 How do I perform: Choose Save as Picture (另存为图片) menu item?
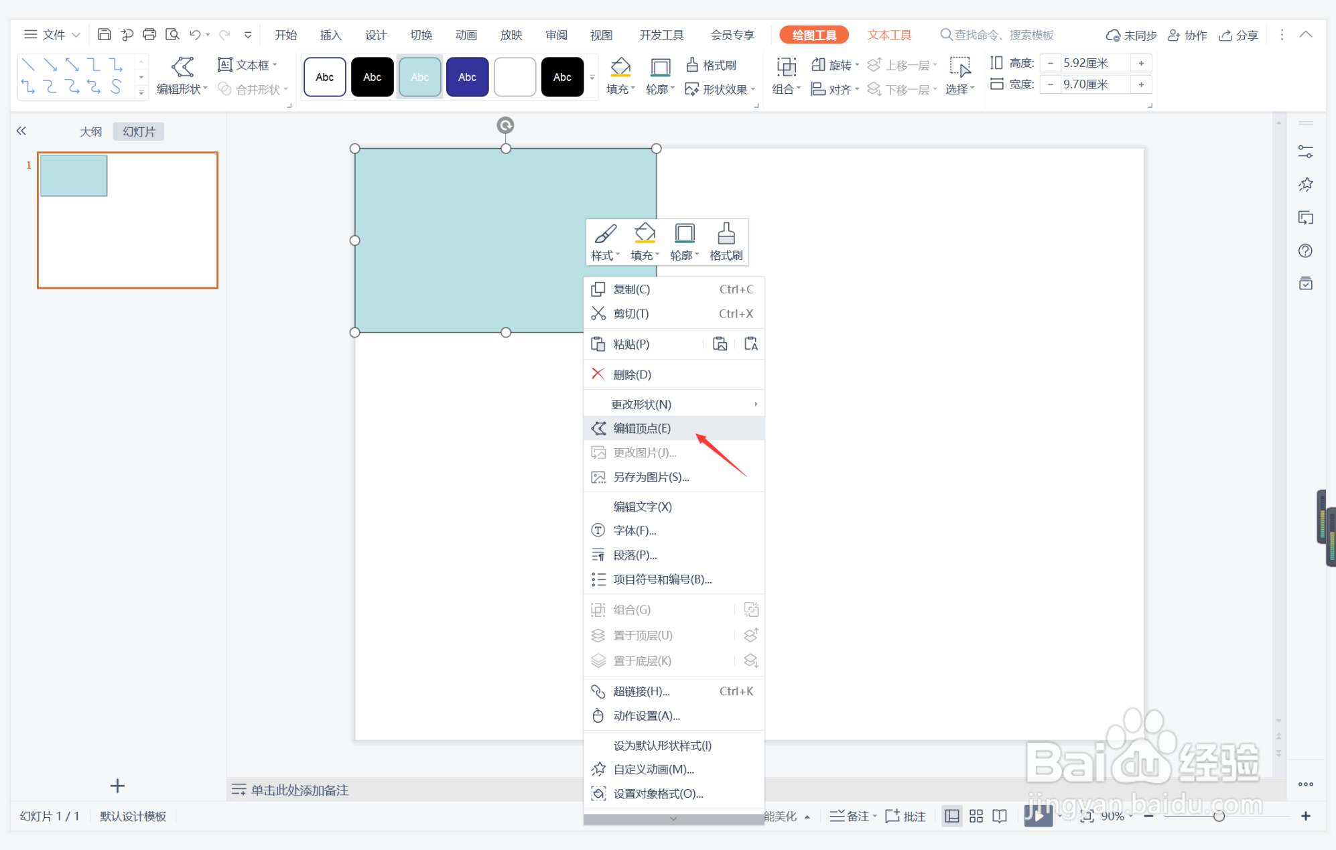[673, 477]
